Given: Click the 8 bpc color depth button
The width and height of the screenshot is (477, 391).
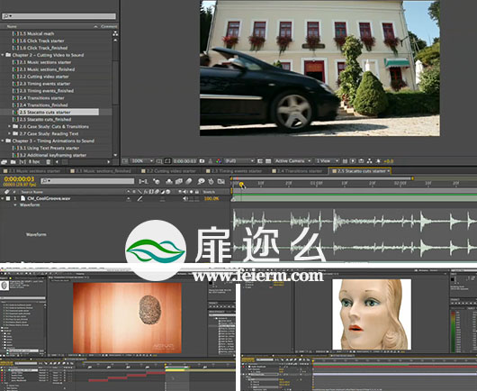Looking at the screenshot, I should pos(34,162).
